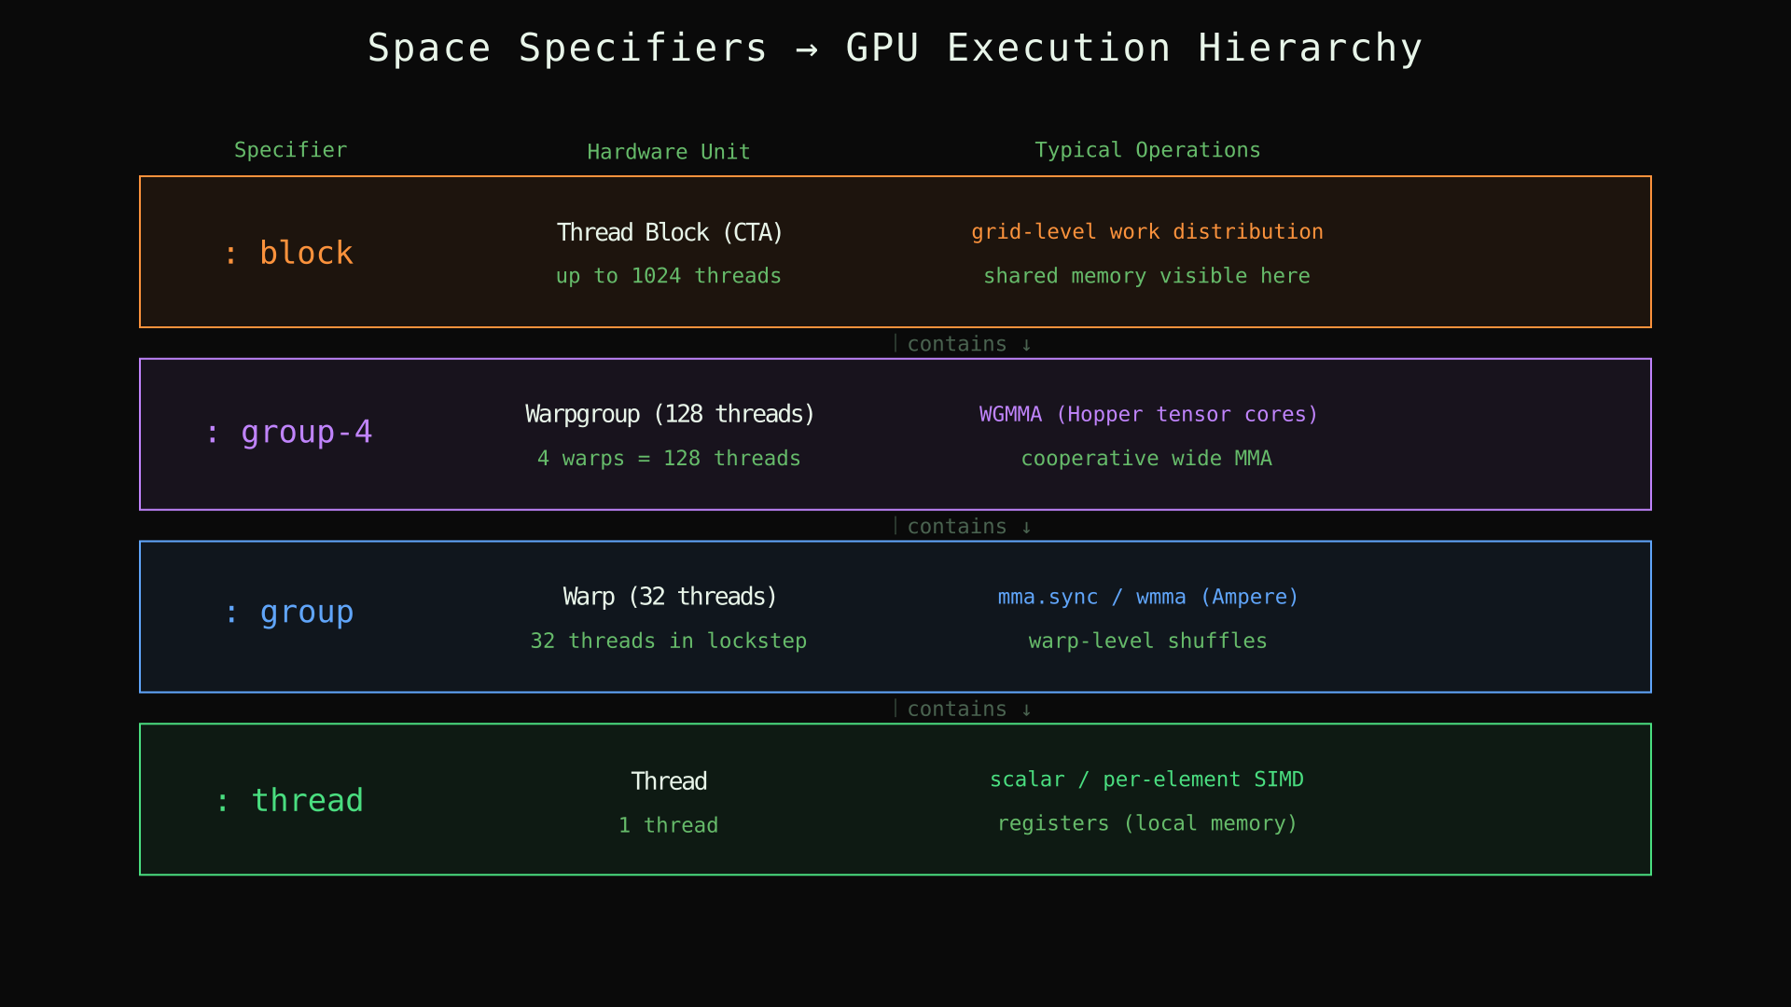Image resolution: width=1791 pixels, height=1007 pixels.
Task: Expand the second "contains ↓" connector
Action: (x=962, y=526)
